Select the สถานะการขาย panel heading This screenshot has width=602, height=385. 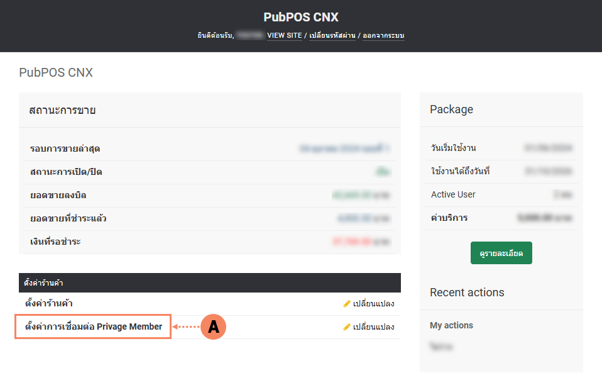[x=62, y=110]
